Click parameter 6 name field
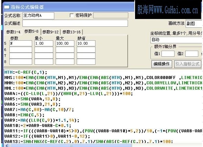Screen dimensions: 203x147 pos(21,50)
